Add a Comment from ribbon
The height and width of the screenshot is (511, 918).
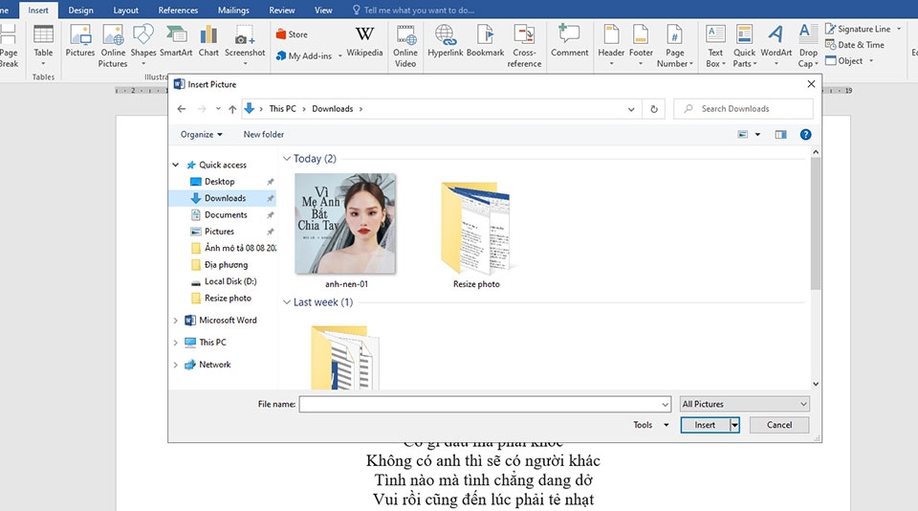pos(569,41)
